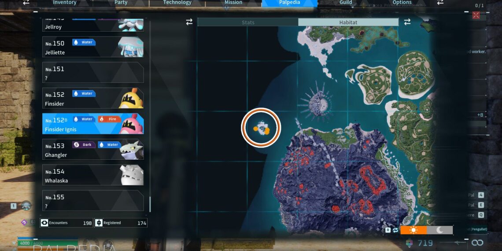Select No.154 Whalaska entry
Viewport: 502px width, 251px height.
click(x=93, y=175)
